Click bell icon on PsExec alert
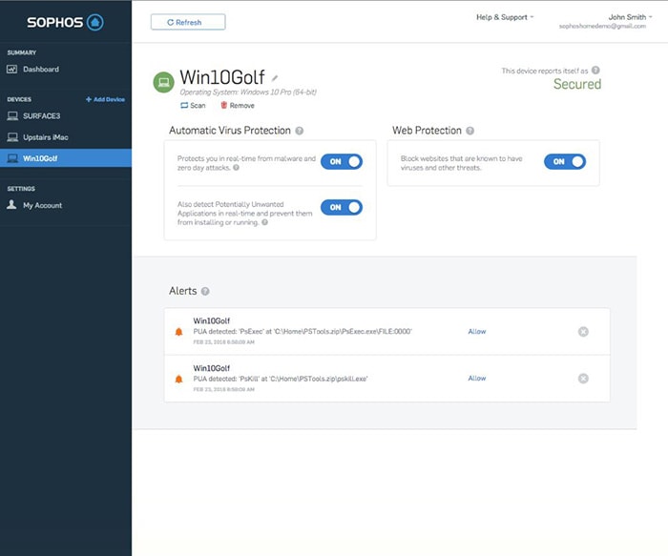The width and height of the screenshot is (668, 556). pos(179,332)
